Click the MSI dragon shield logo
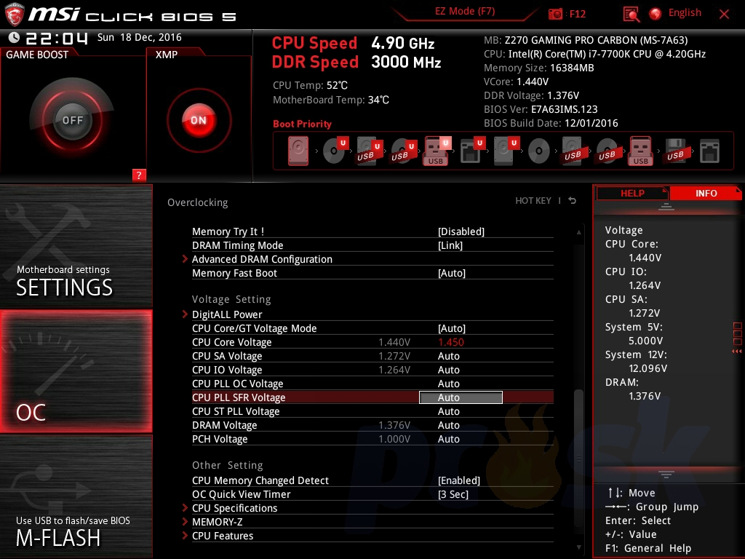745x559 pixels. (x=15, y=15)
